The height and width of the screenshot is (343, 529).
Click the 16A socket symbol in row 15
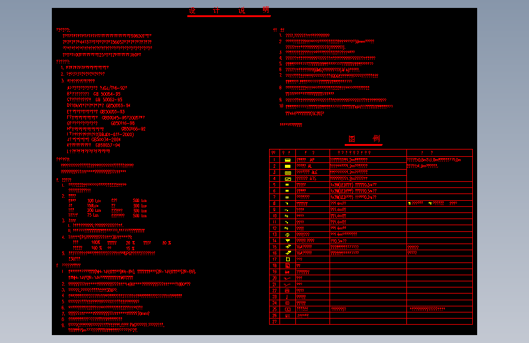point(288,247)
